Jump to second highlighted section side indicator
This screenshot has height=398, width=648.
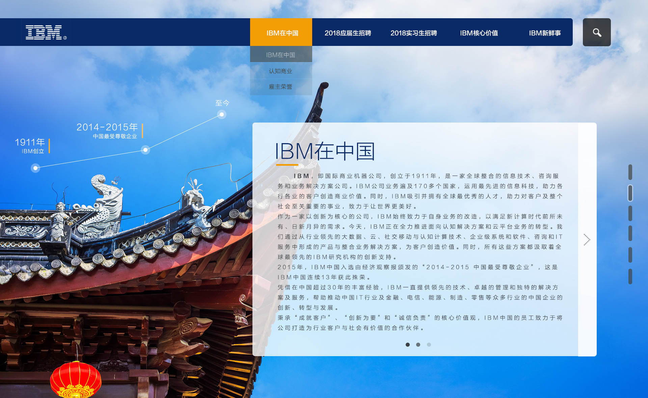click(630, 193)
